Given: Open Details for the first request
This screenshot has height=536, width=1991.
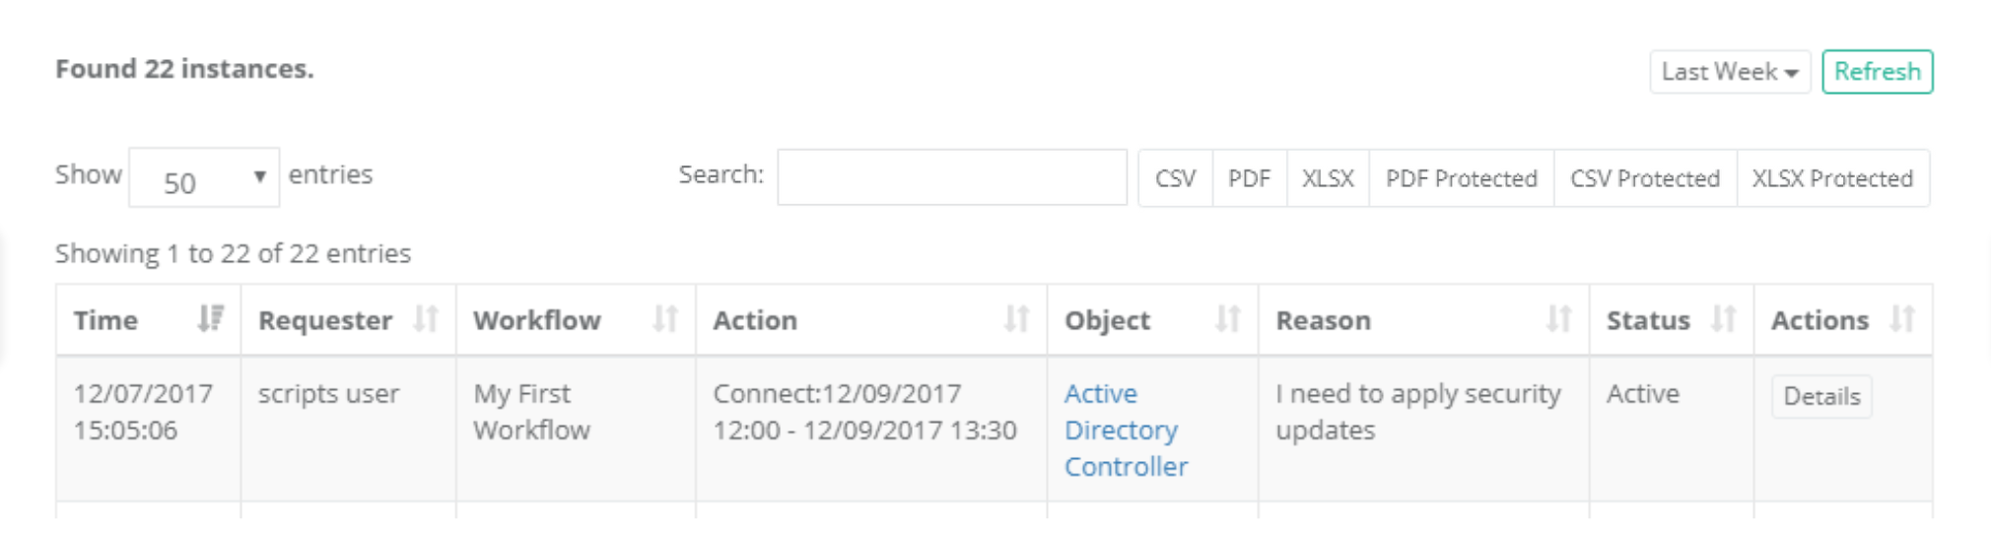Looking at the screenshot, I should tap(1821, 397).
